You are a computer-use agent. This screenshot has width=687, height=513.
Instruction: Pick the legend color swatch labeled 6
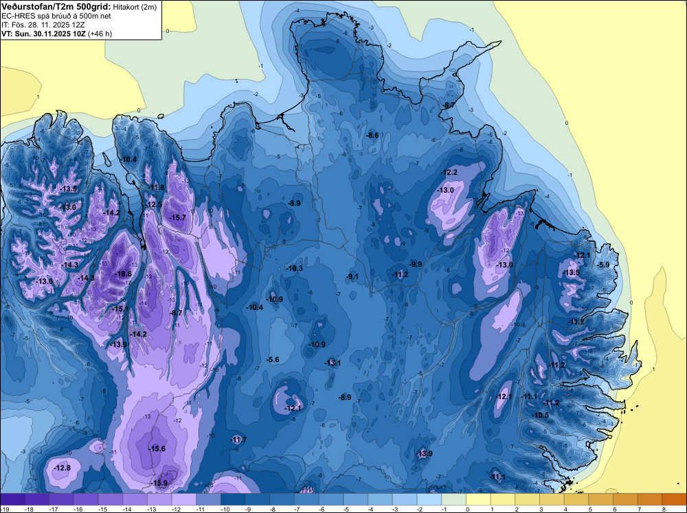[626, 499]
